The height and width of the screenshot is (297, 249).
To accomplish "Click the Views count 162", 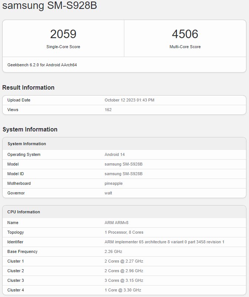I will [x=108, y=110].
